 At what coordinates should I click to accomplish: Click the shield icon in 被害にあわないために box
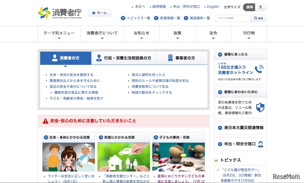point(260,107)
